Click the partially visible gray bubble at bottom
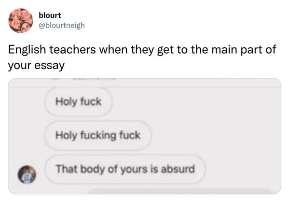Screen dimensions: 289x202 (x=179, y=191)
